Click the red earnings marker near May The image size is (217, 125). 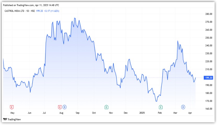tap(12, 107)
